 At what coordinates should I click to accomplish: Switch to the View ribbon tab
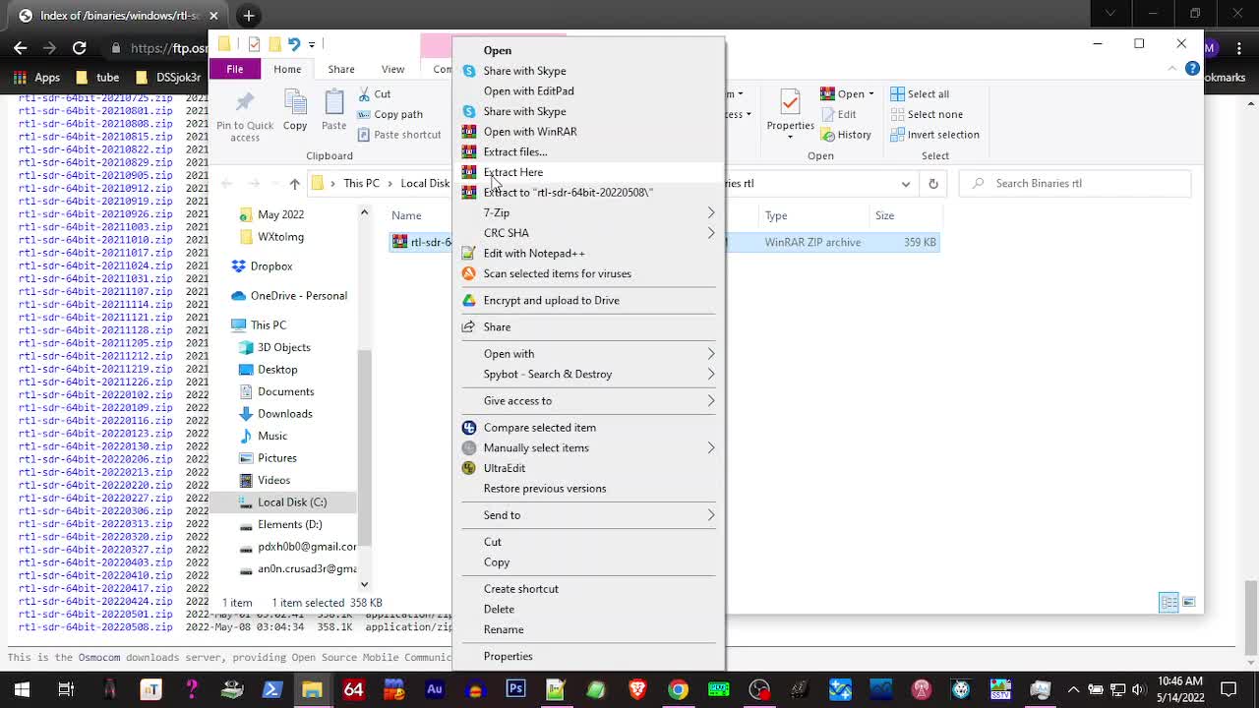tap(392, 69)
